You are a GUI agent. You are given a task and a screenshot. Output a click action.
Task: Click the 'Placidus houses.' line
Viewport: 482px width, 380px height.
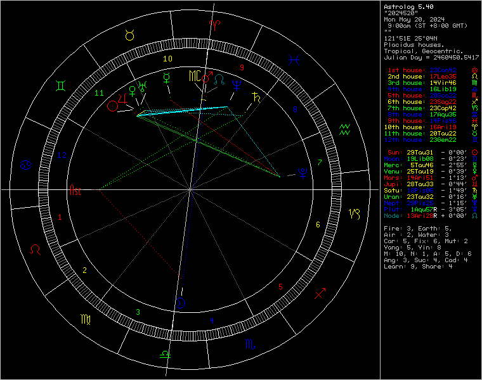point(414,45)
